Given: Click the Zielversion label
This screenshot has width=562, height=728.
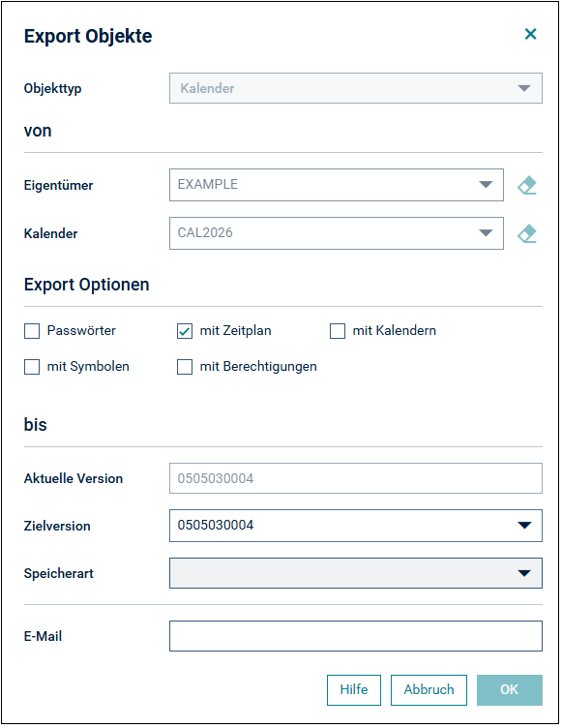Looking at the screenshot, I should (x=57, y=526).
